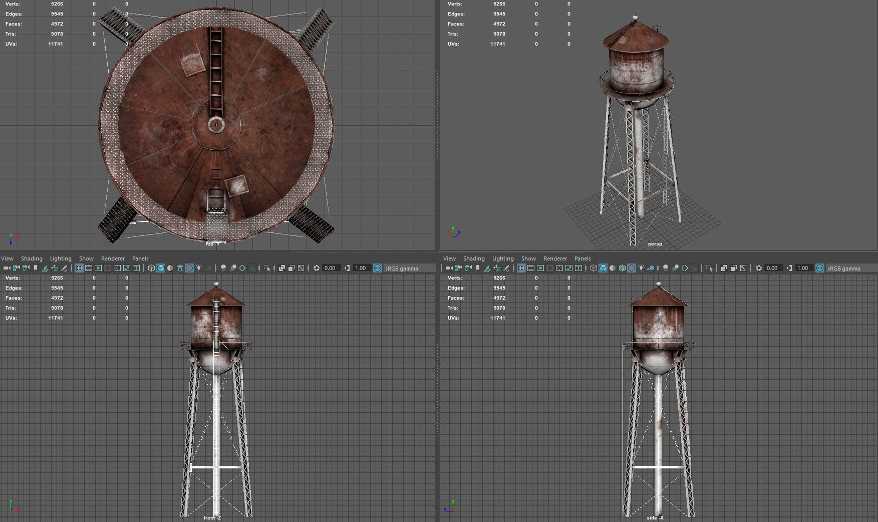Screen dimensions: 878x522
Task: Click Select Camera icon in front view toolbar
Action: [x=7, y=268]
